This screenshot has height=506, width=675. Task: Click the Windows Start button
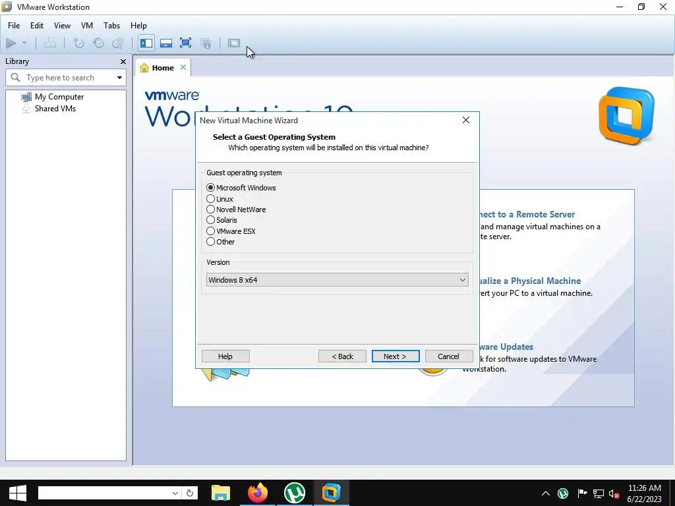click(x=18, y=493)
